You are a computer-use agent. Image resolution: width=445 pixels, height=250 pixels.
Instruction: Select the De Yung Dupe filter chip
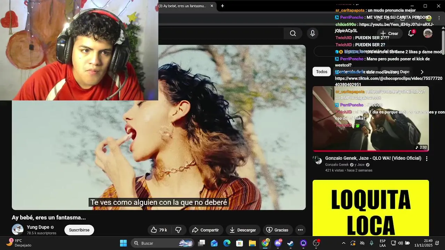[x=396, y=72]
